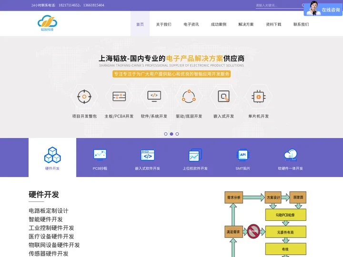The width and height of the screenshot is (343, 257).
Task: Click the keyword search input field
Action: pyautogui.click(x=280, y=5)
